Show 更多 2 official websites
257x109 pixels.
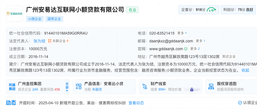tap(195, 49)
